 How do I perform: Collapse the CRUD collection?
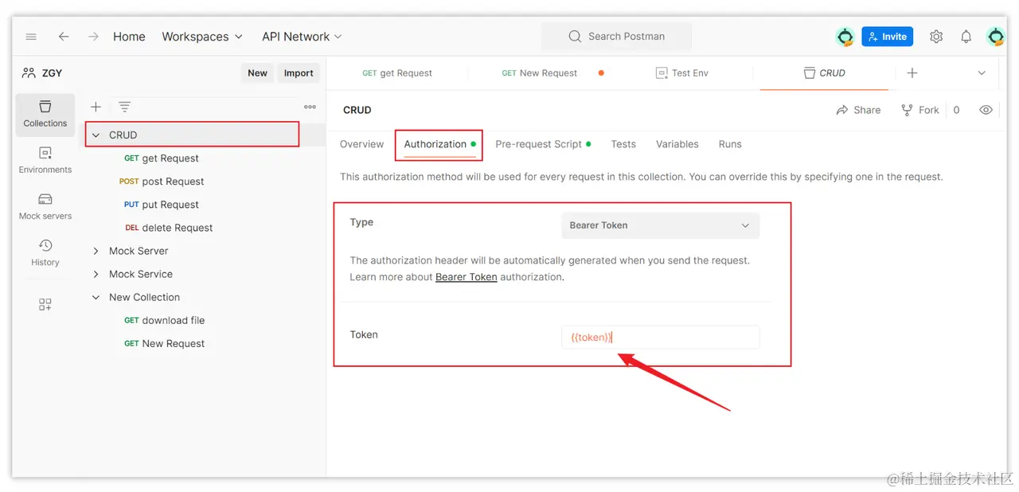pyautogui.click(x=96, y=135)
